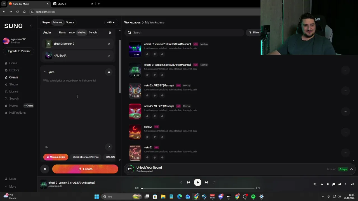Clear all audio with the trash icon
The height and width of the screenshot is (201, 358).
tap(110, 33)
